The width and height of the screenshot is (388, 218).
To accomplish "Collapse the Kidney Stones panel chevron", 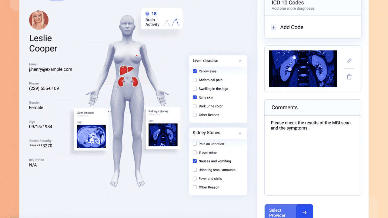I will (x=240, y=133).
